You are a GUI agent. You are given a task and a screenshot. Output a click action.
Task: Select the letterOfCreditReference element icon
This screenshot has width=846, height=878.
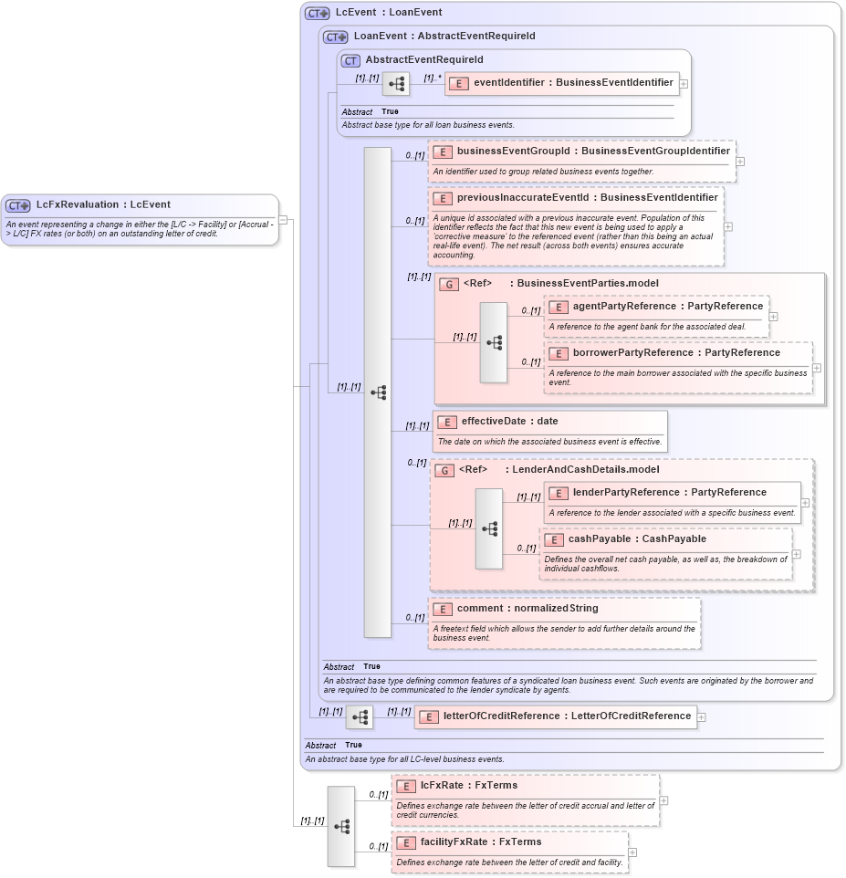click(x=428, y=716)
